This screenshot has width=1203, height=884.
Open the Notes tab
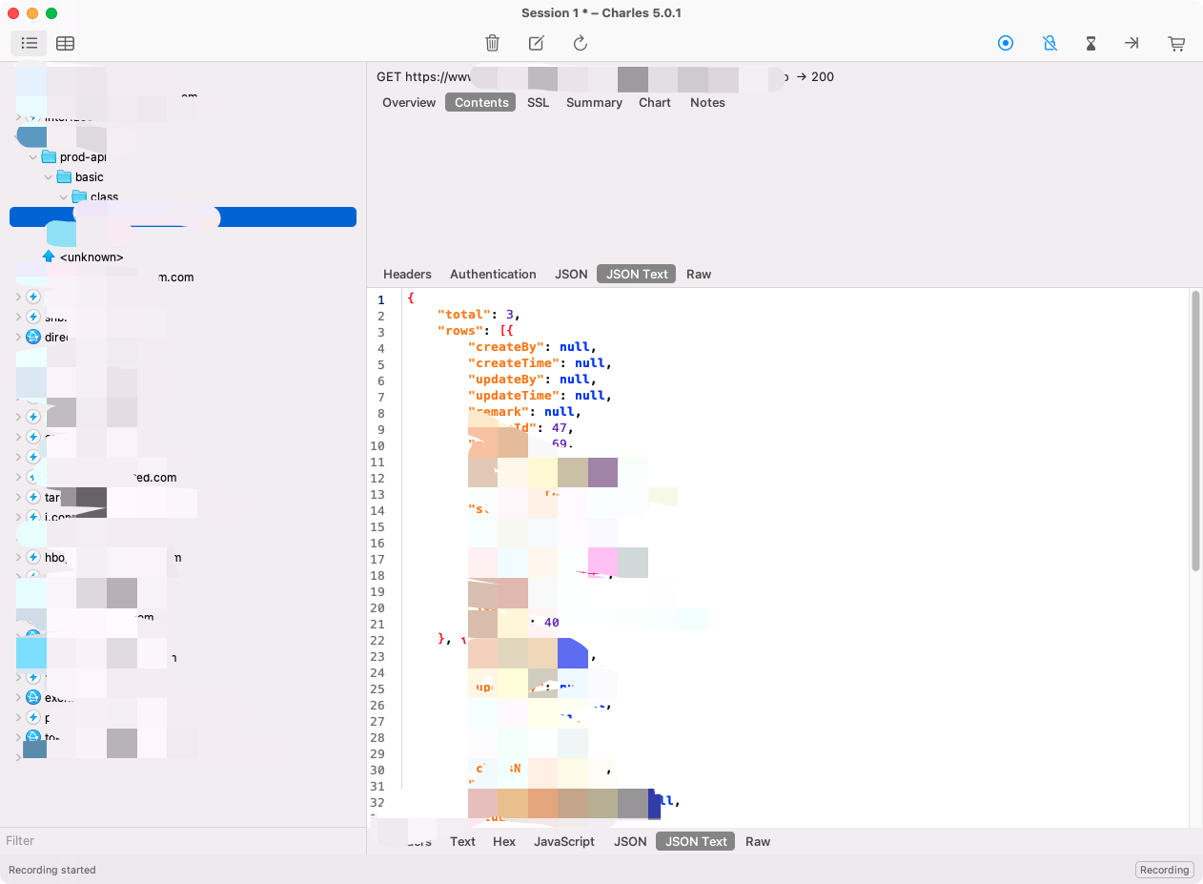click(707, 102)
